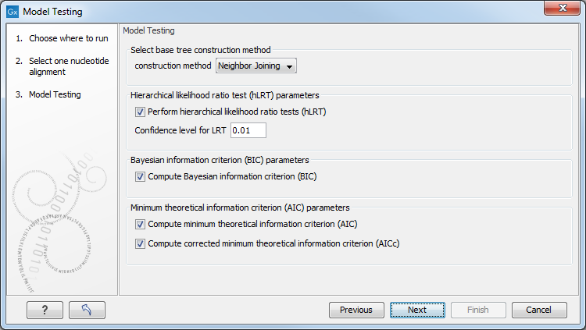Click the Confidence level for LRT field
Viewport: 586px width, 330px height.
pos(248,130)
